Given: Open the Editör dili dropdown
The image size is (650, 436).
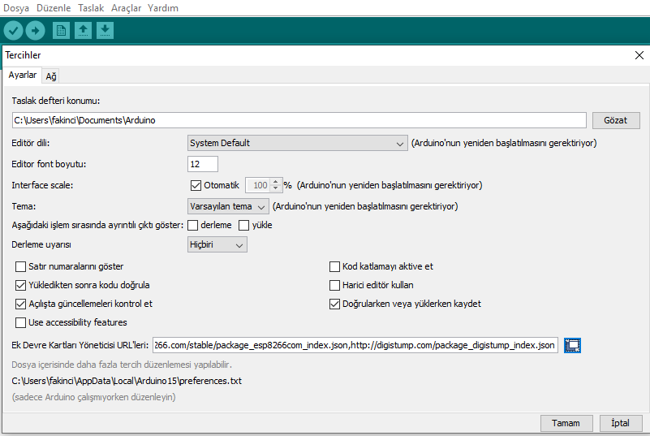Looking at the screenshot, I should click(x=297, y=143).
